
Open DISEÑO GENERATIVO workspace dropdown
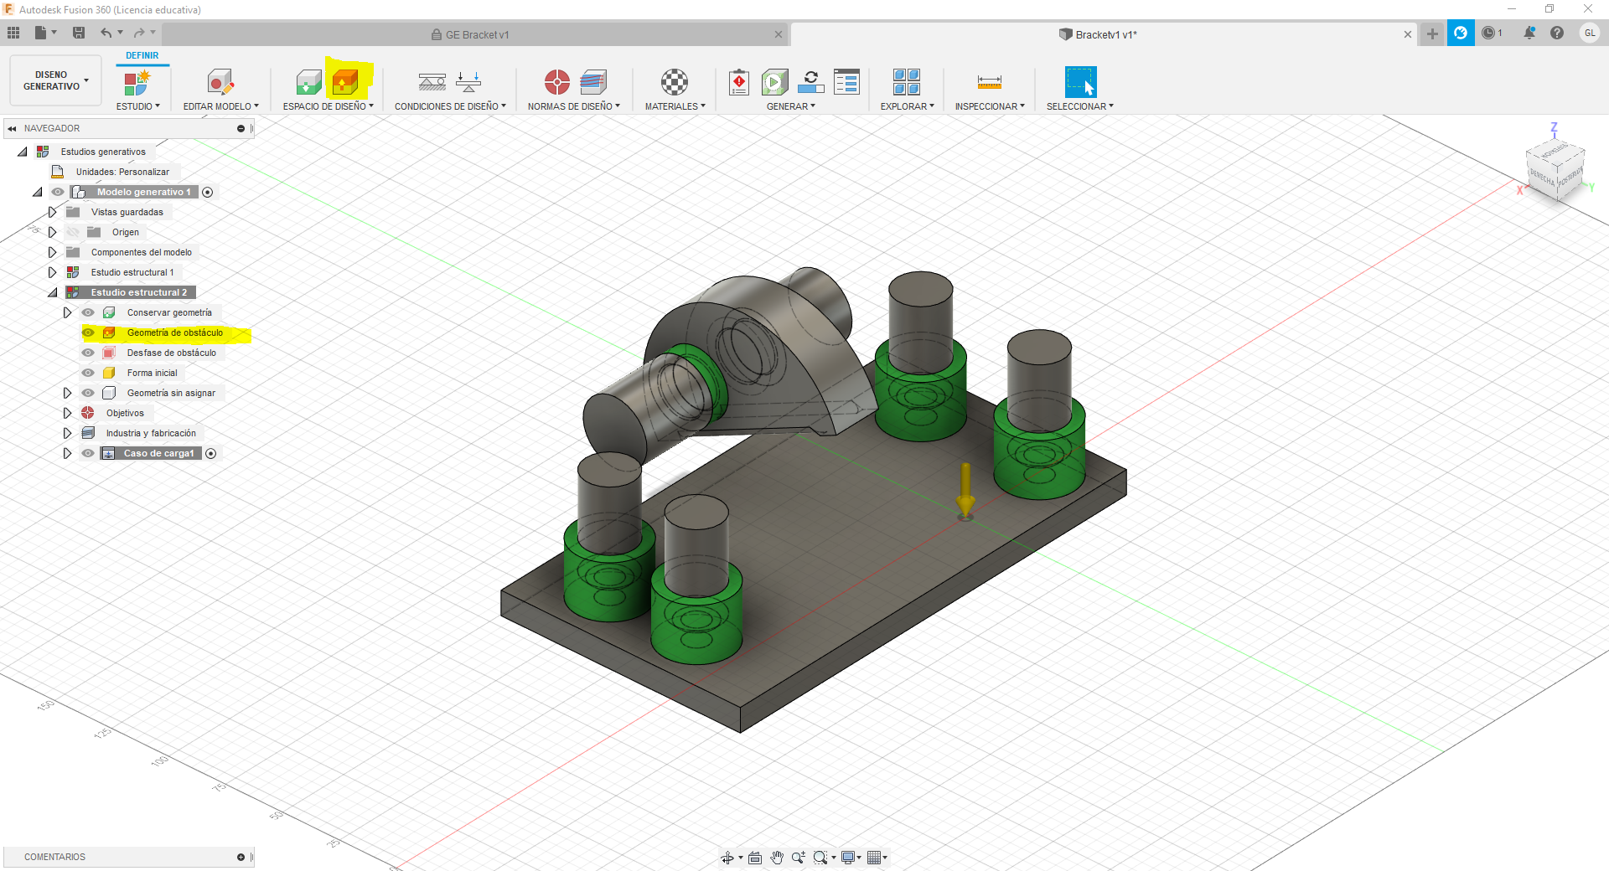(x=56, y=80)
